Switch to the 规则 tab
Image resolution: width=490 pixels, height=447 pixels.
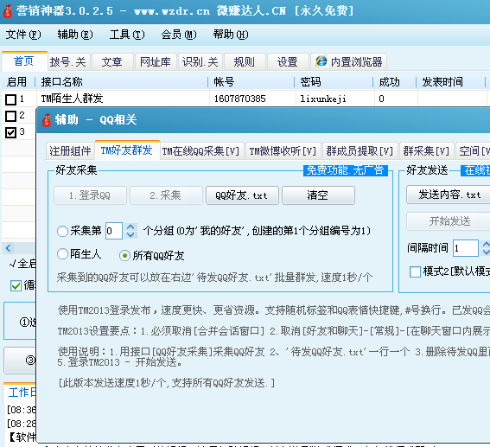click(x=245, y=61)
